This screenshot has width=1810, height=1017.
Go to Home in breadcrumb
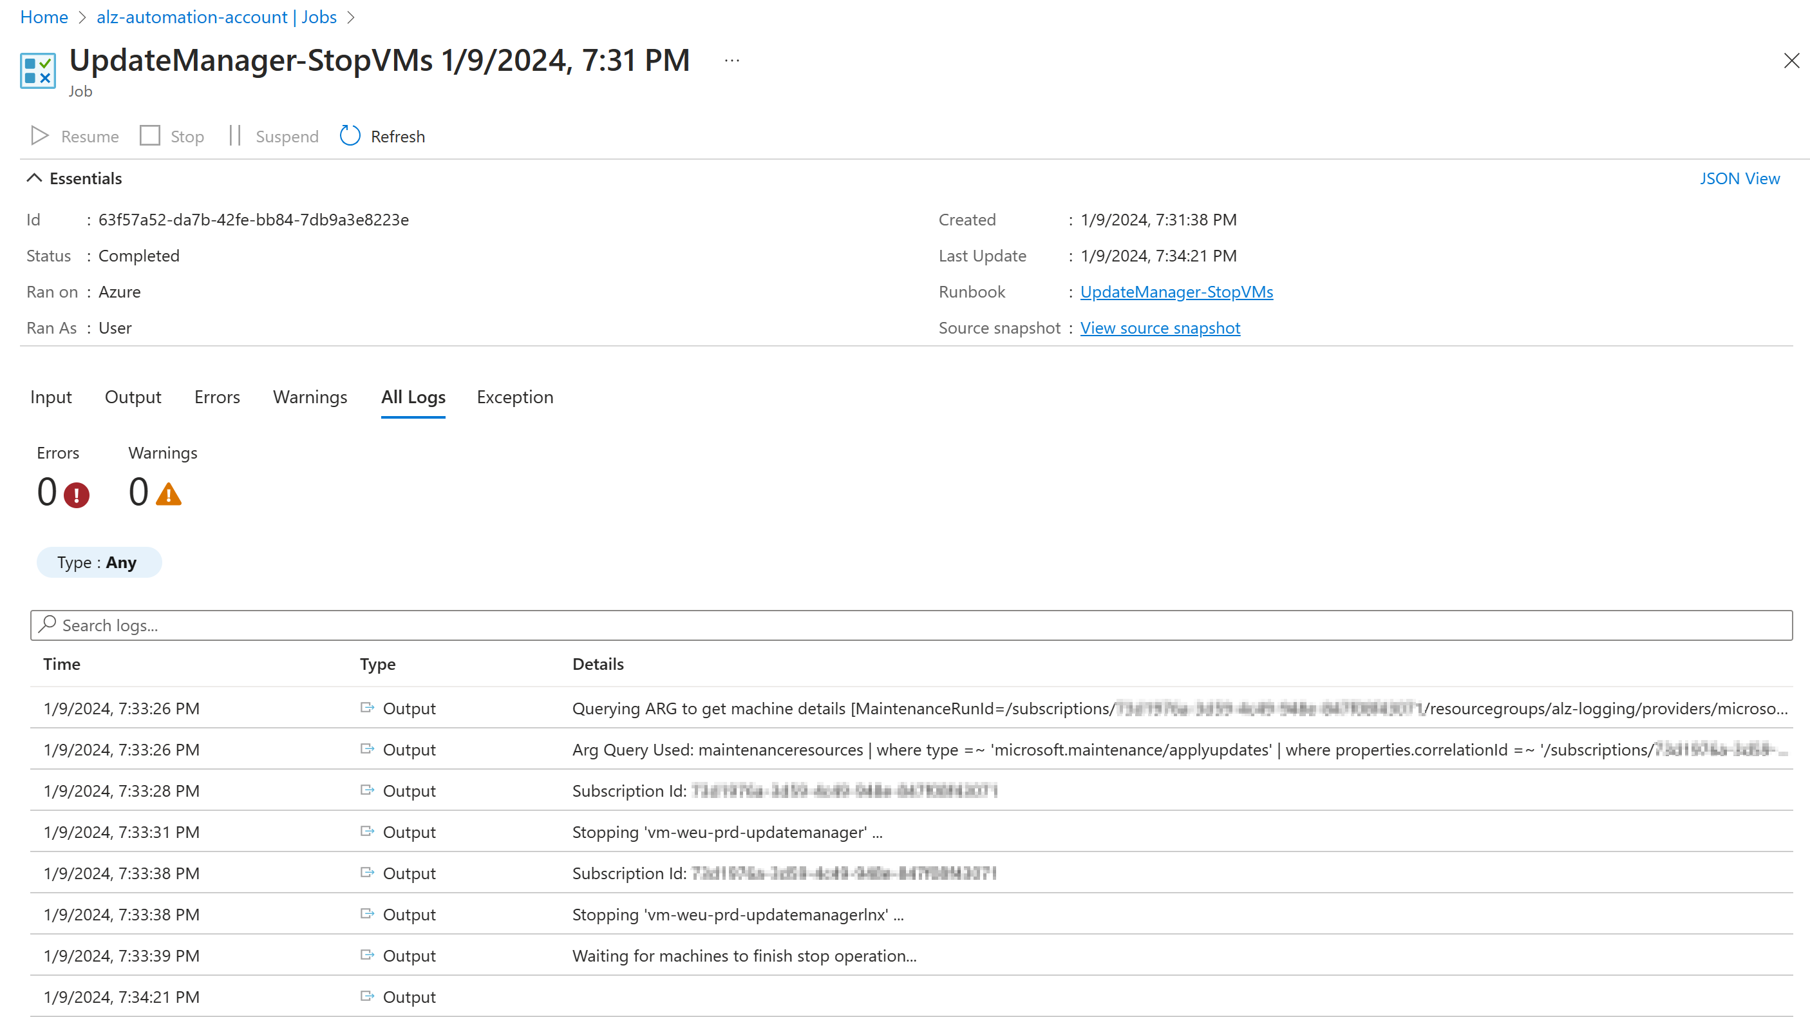click(x=44, y=17)
